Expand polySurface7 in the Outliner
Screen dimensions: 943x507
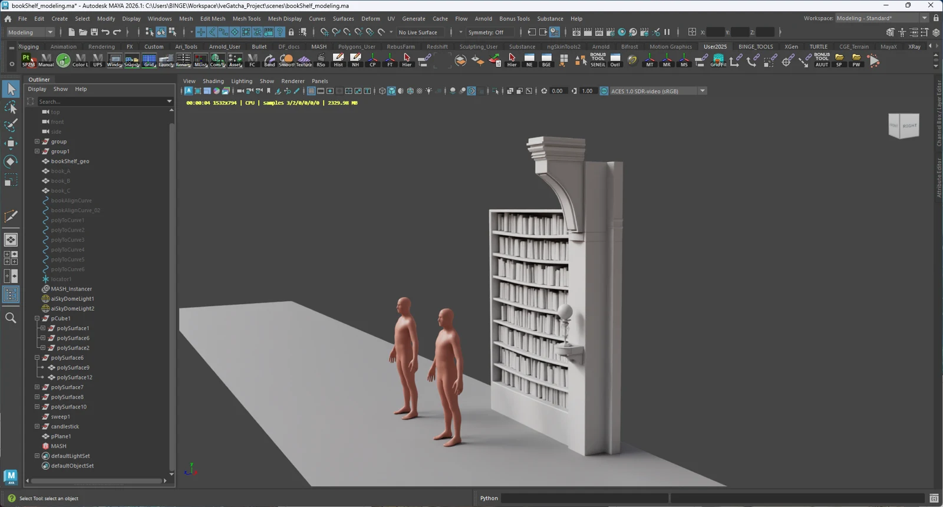pos(37,387)
